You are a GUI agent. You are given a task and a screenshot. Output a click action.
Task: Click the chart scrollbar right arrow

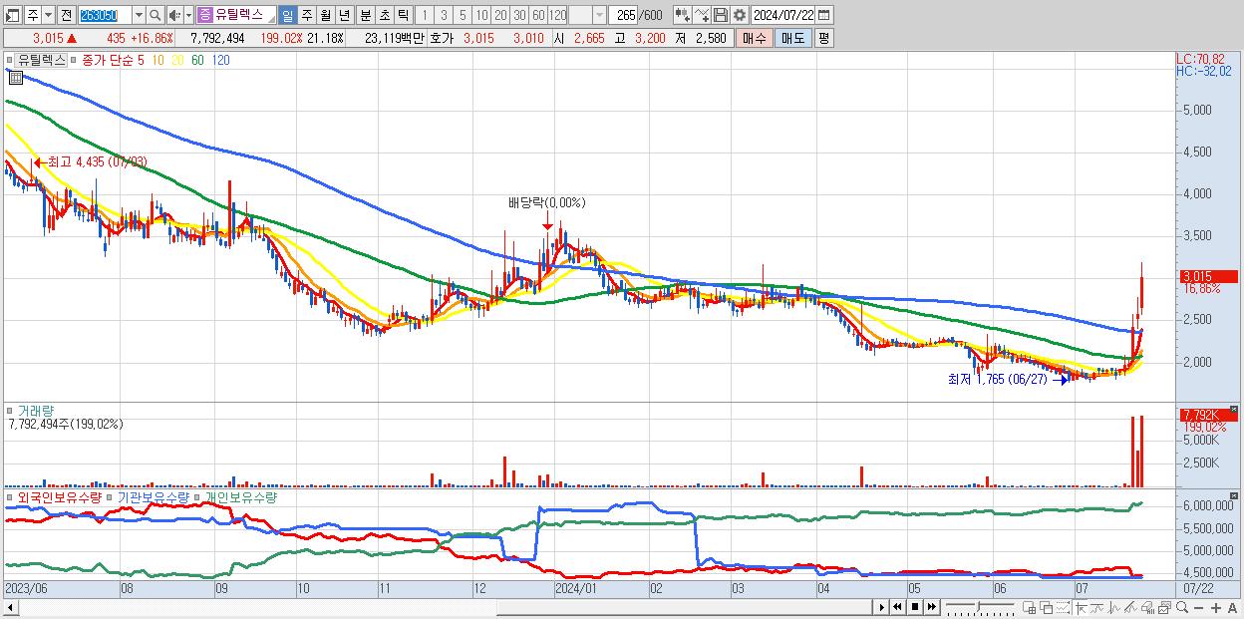881,607
